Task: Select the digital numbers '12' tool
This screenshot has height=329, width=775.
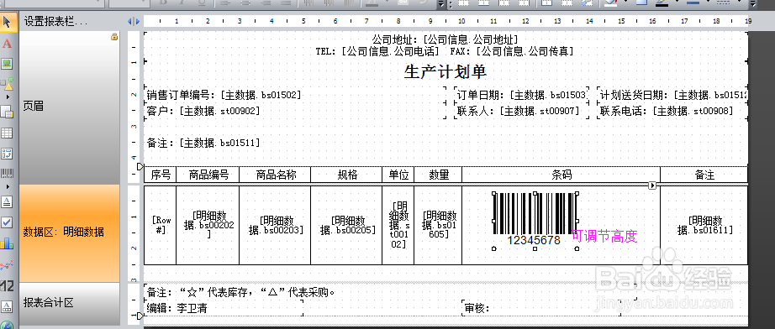Action: (7, 285)
